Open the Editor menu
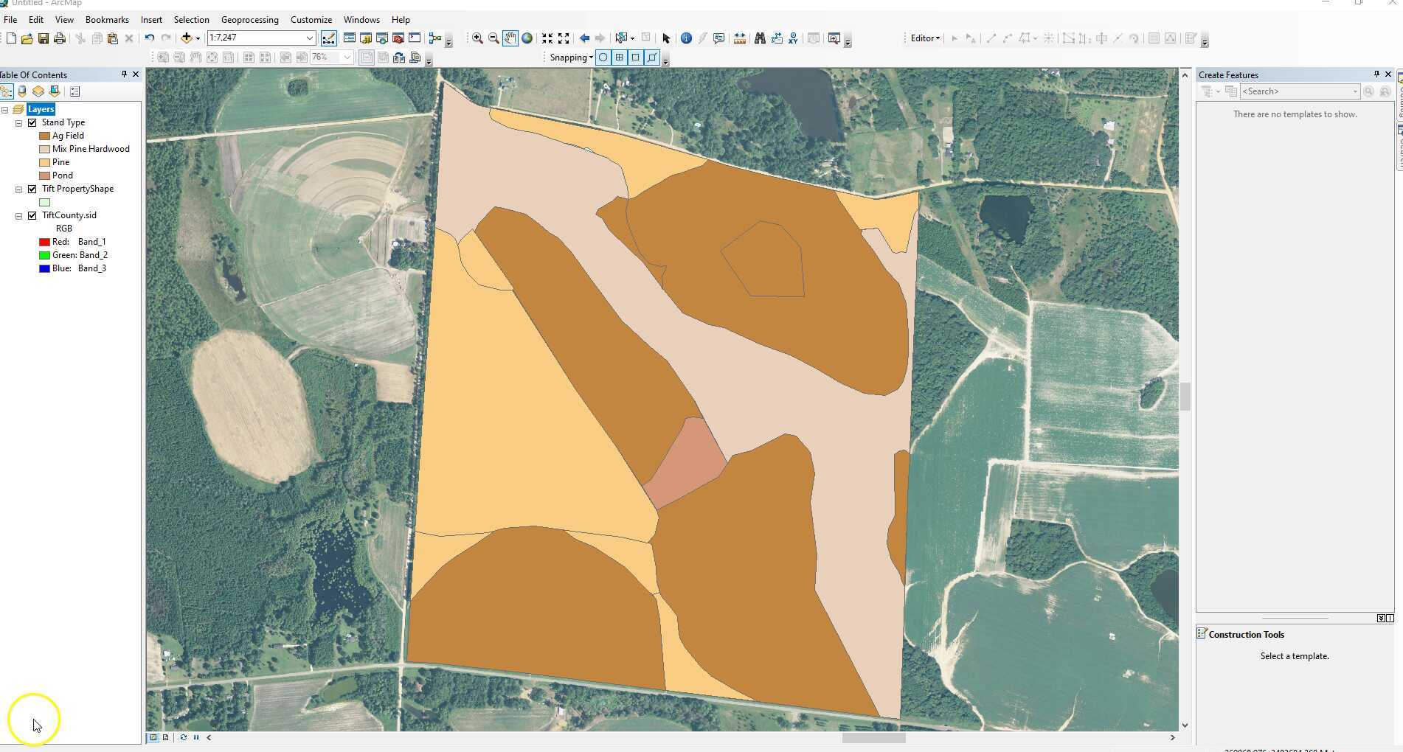The width and height of the screenshot is (1403, 752). pos(924,38)
